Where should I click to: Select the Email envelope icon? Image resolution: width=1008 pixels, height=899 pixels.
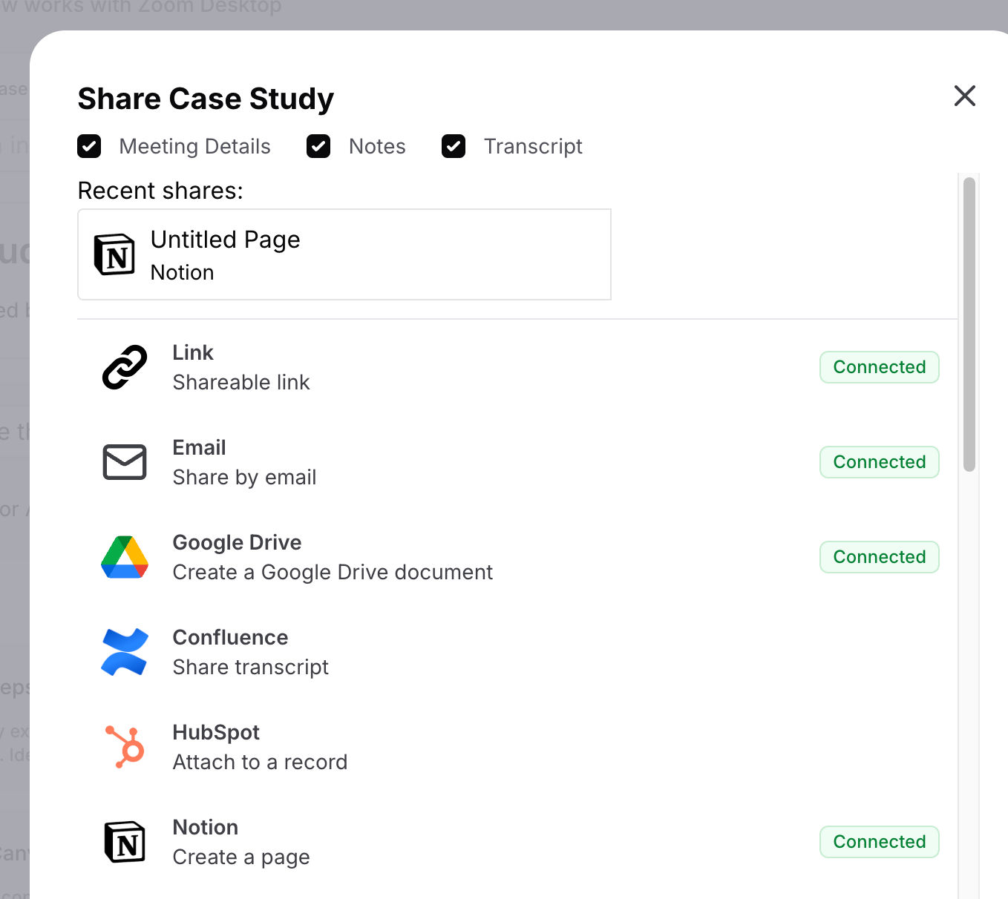(x=124, y=461)
